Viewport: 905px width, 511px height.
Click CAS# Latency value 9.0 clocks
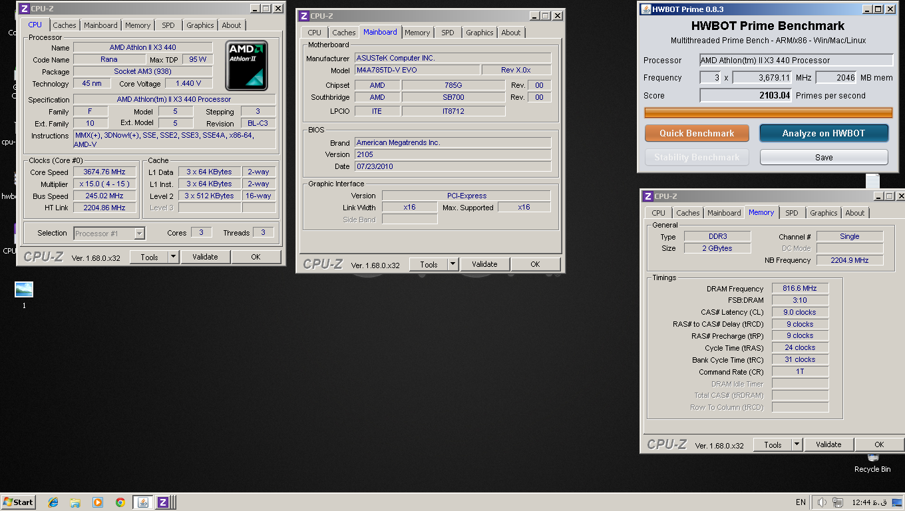pyautogui.click(x=800, y=312)
